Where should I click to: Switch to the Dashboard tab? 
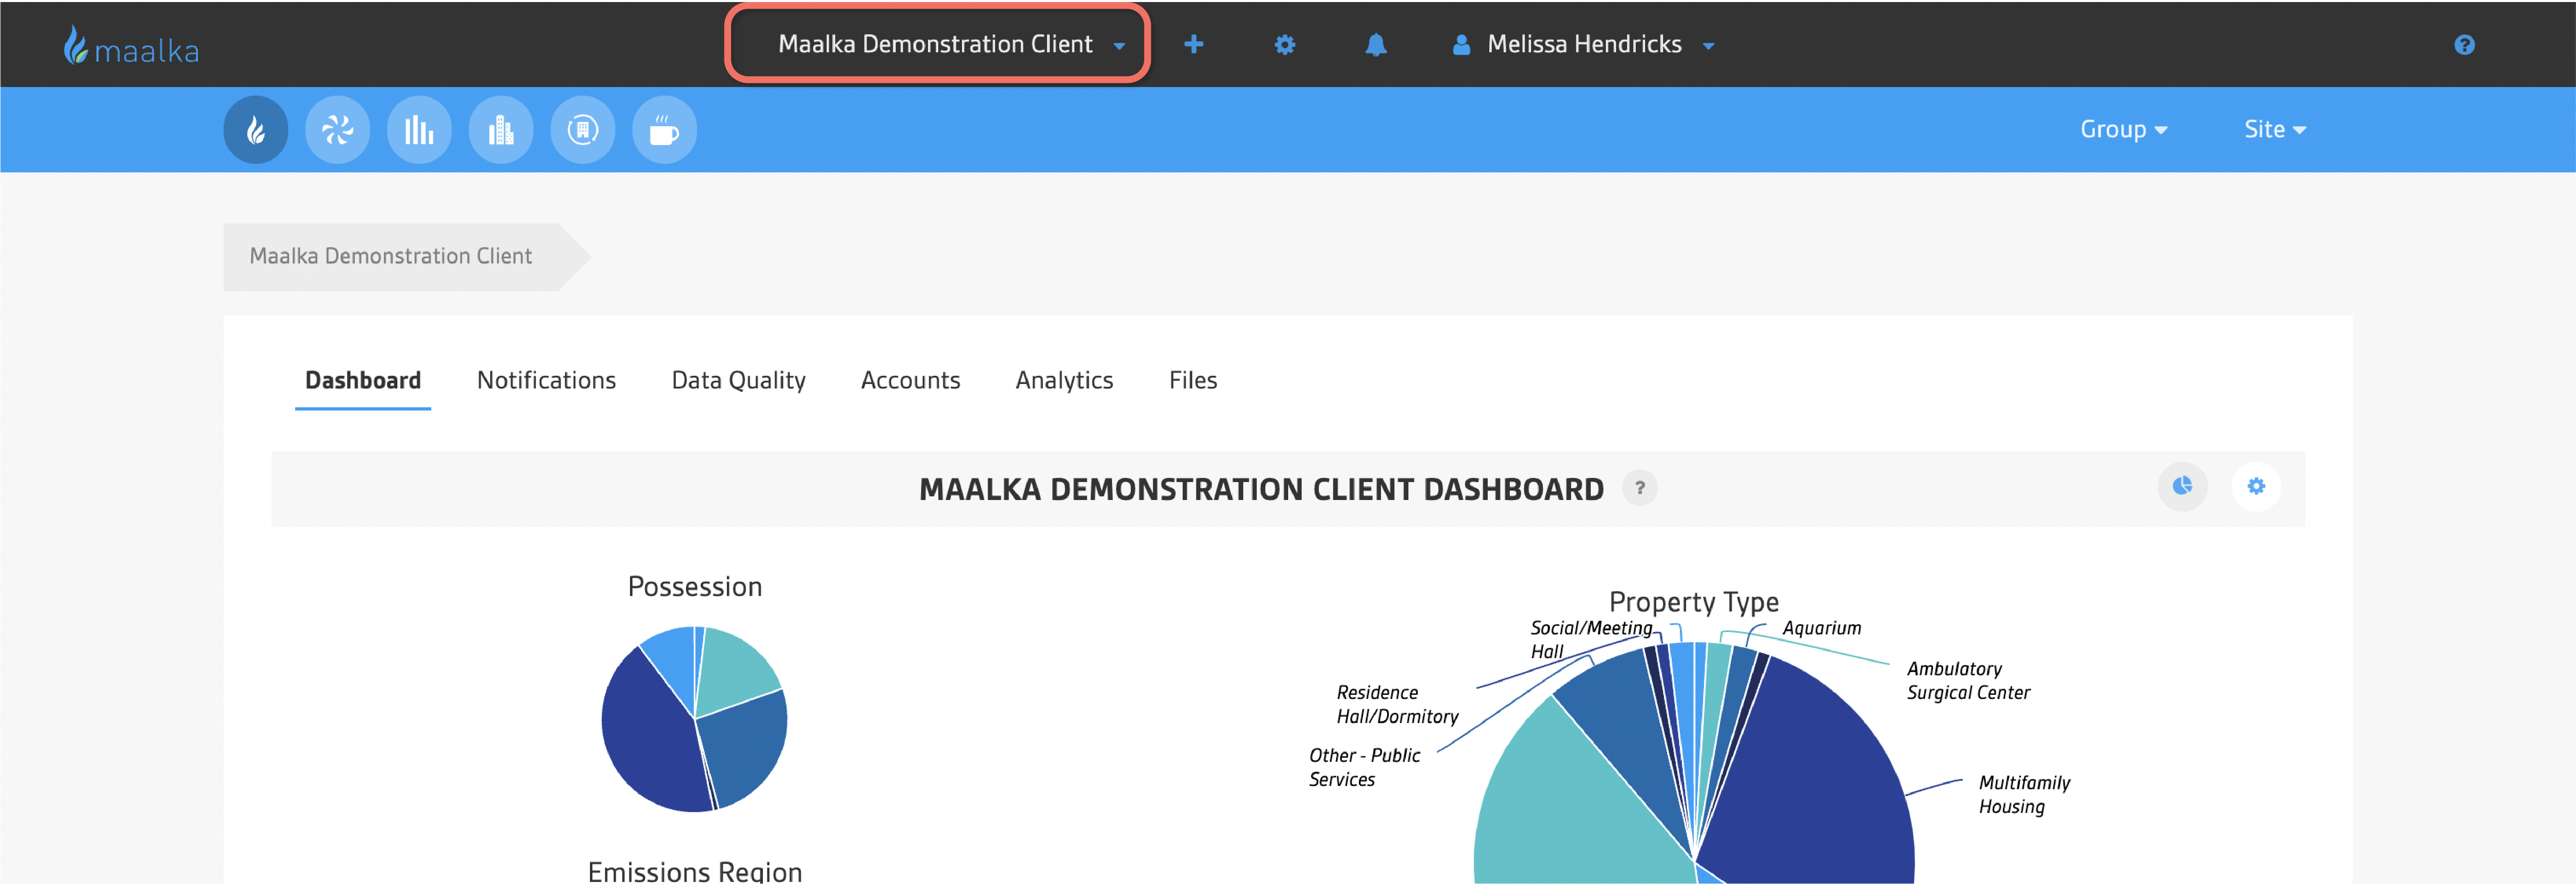click(x=363, y=381)
